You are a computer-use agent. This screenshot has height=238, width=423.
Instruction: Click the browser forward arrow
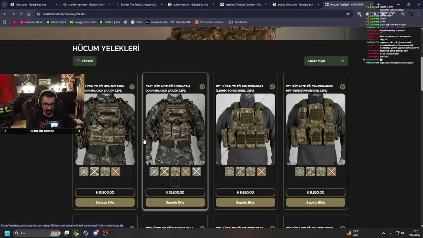13,14
